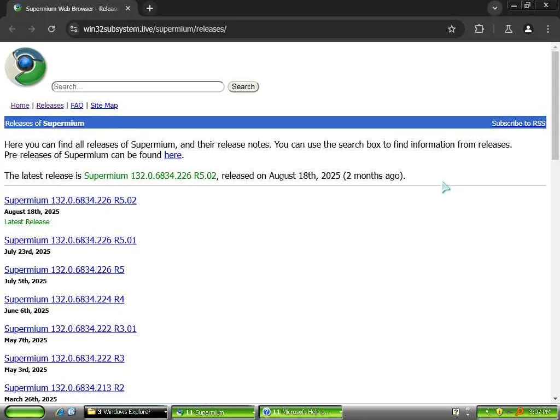View site information icon in address bar
Image resolution: width=560 pixels, height=420 pixels.
(74, 29)
